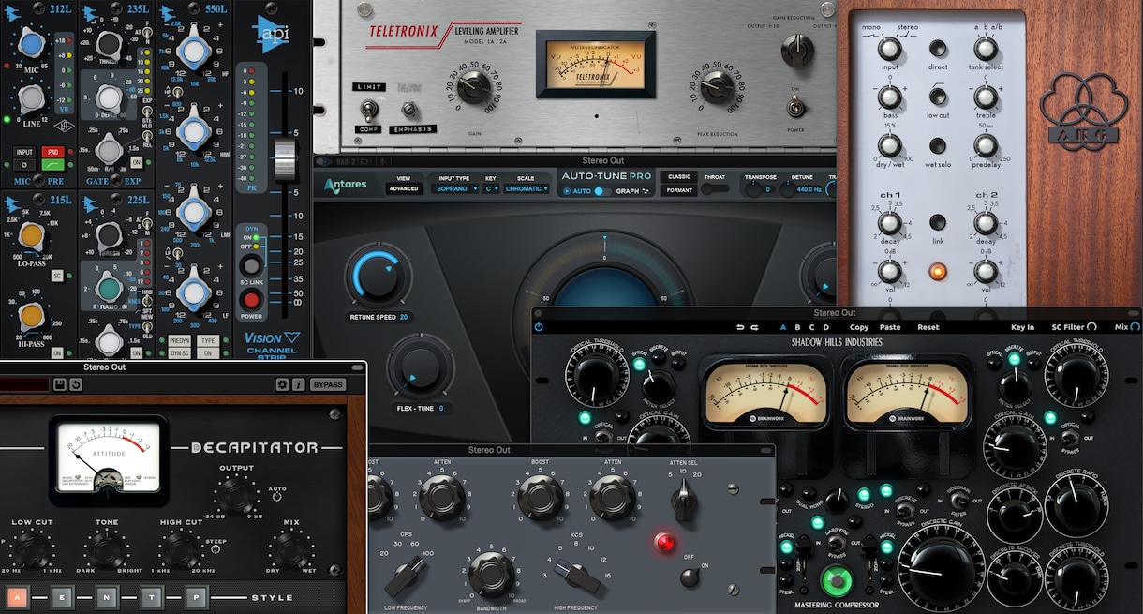Click Paste in the Shadow Hills toolbar
Viewport: 1143px width, 614px height.
click(x=890, y=327)
